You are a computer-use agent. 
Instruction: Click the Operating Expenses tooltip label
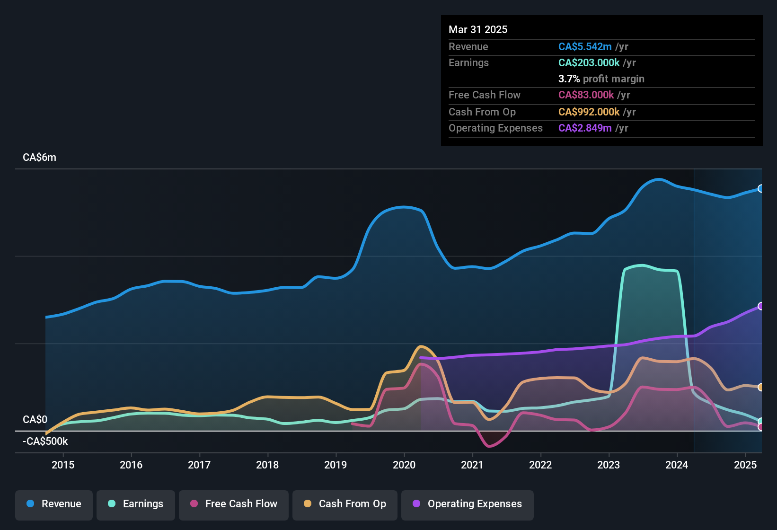(x=495, y=128)
